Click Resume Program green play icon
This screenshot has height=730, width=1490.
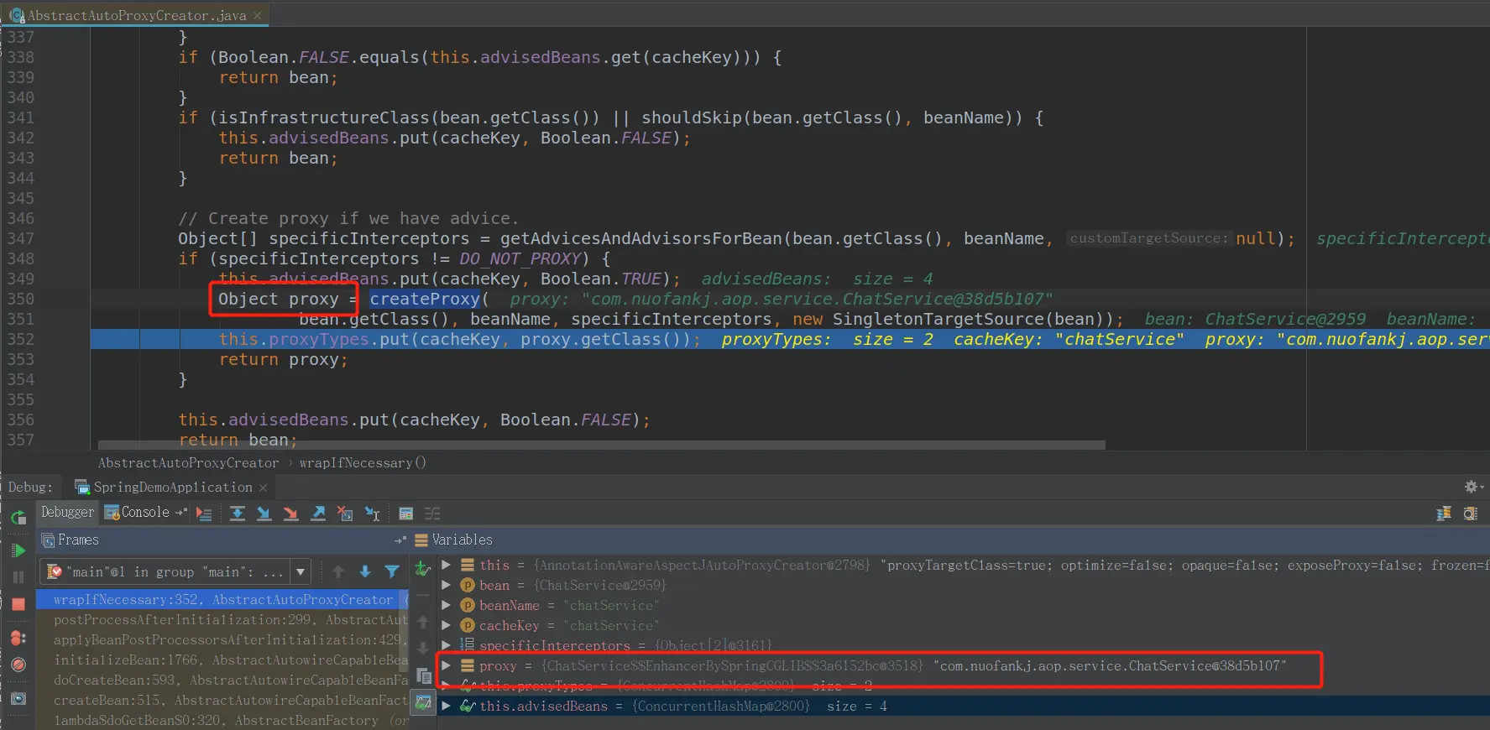click(18, 550)
